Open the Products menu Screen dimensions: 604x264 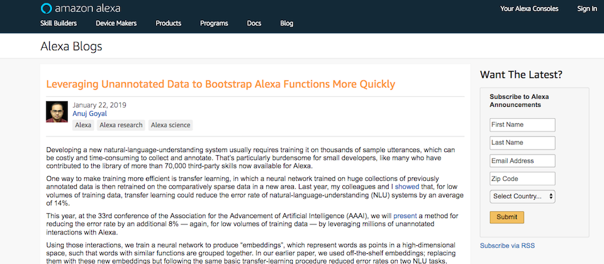coord(169,23)
